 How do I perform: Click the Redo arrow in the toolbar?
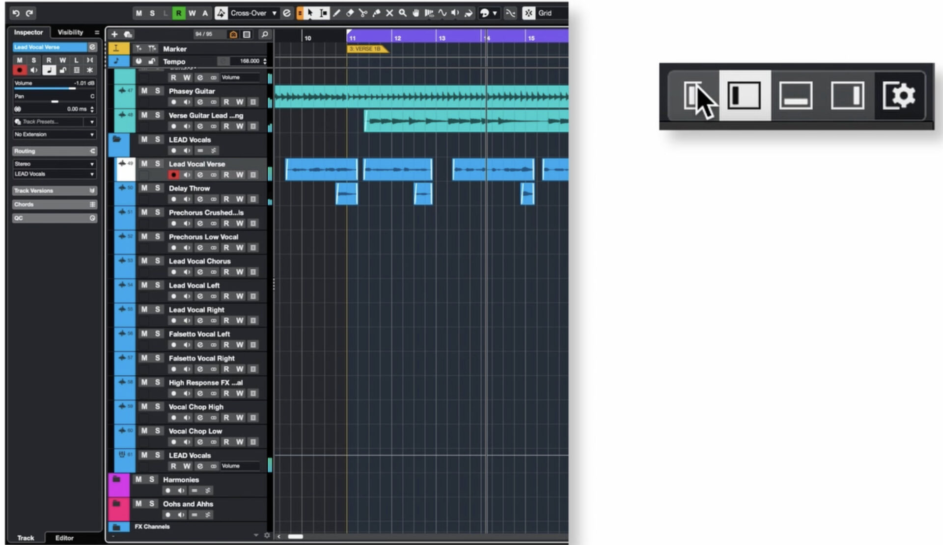[x=29, y=13]
